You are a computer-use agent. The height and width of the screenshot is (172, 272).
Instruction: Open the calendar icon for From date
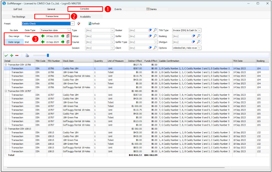click(68, 36)
